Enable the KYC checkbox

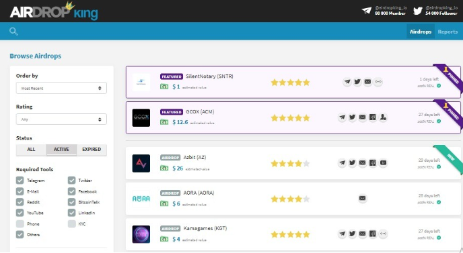[72, 224]
